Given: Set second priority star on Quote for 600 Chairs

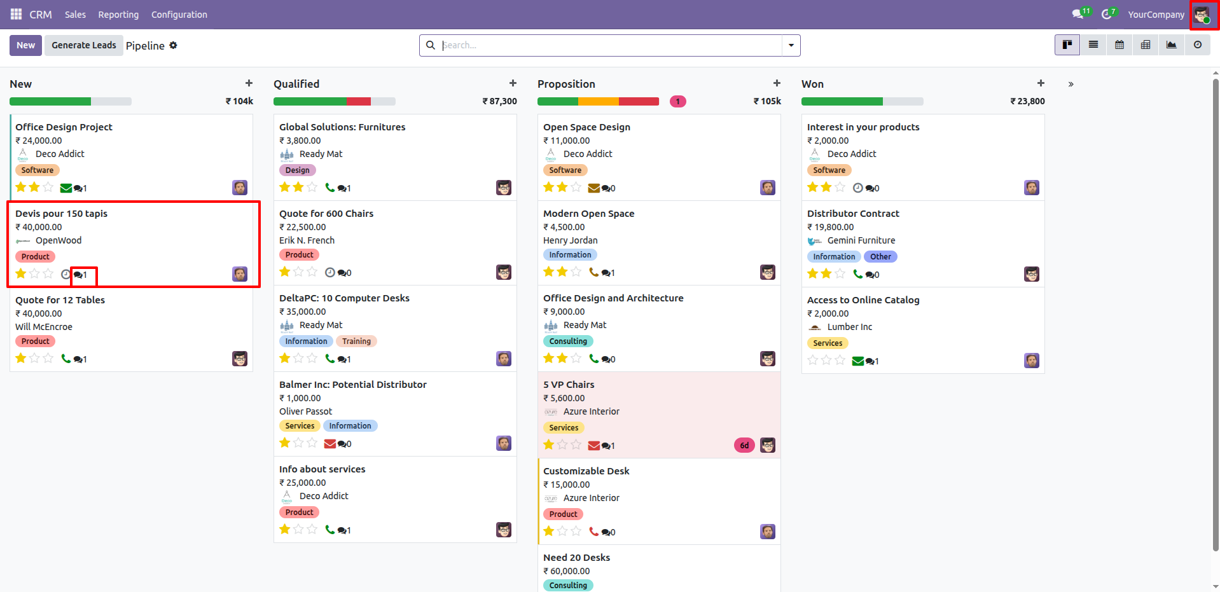Looking at the screenshot, I should 298,272.
